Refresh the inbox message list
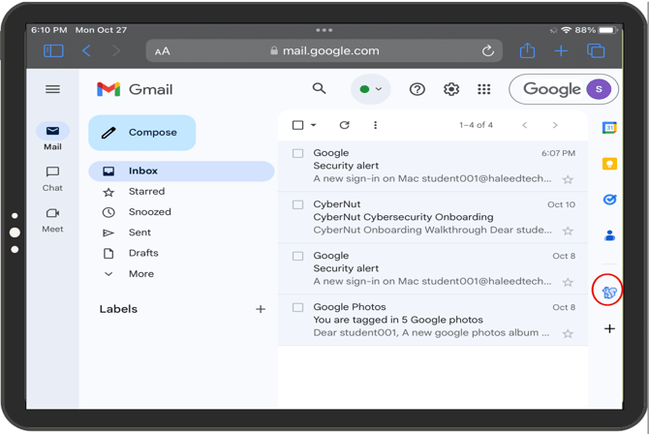The height and width of the screenshot is (434, 649). tap(344, 125)
